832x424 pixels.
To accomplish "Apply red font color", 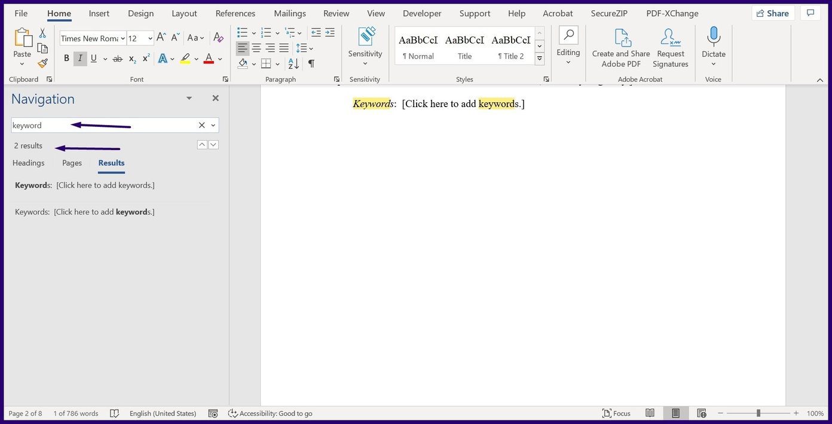I will pyautogui.click(x=209, y=59).
